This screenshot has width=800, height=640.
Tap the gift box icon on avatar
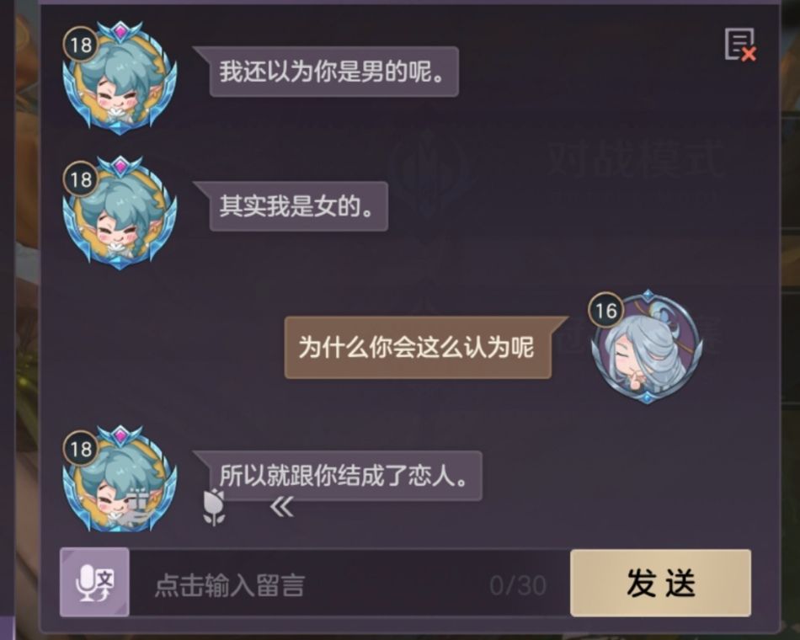pos(135,507)
